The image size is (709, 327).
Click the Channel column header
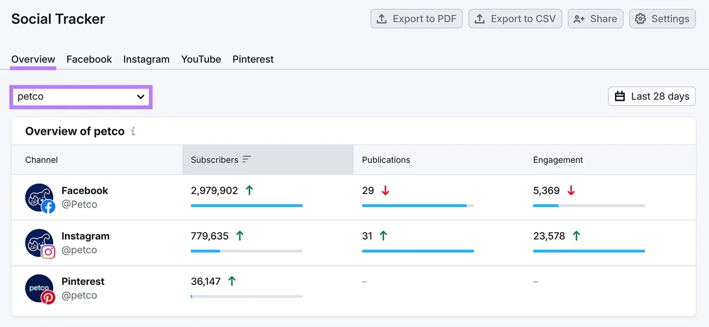click(x=41, y=160)
